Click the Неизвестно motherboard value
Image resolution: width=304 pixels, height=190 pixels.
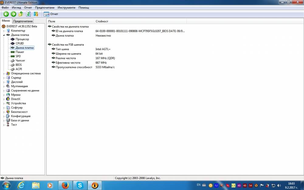(103, 36)
